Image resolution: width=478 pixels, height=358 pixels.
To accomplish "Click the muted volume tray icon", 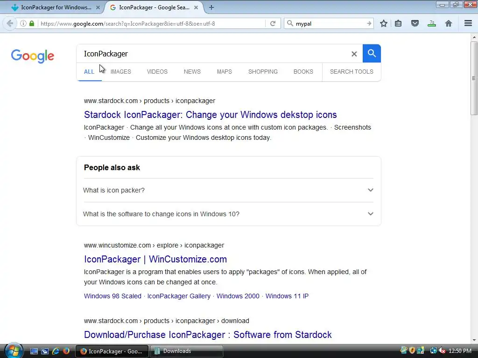I will tap(442, 351).
